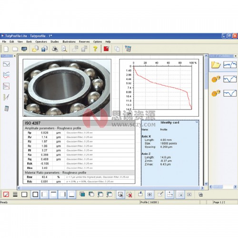Screen dimensions: 238x238
Task: Toggle the left border frame option
Action: 44,194
